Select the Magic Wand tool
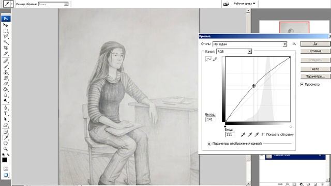The width and height of the screenshot is (331, 186). click(6, 42)
